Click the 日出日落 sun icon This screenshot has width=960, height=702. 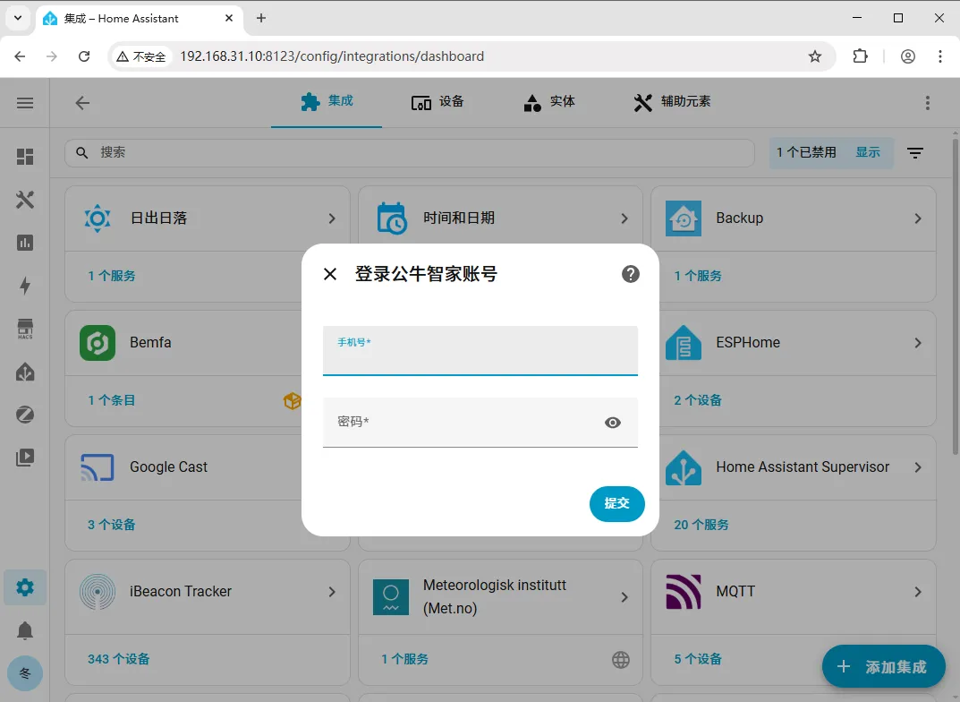point(98,218)
